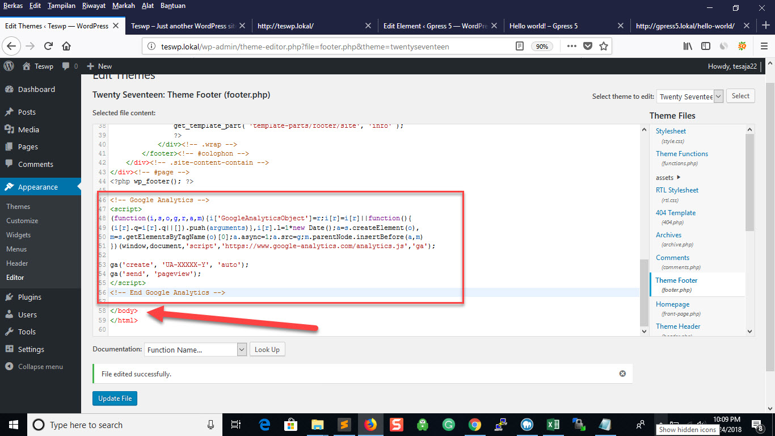775x436 pixels.
Task: Click the WordPress logo in admin bar
Action: click(x=9, y=66)
